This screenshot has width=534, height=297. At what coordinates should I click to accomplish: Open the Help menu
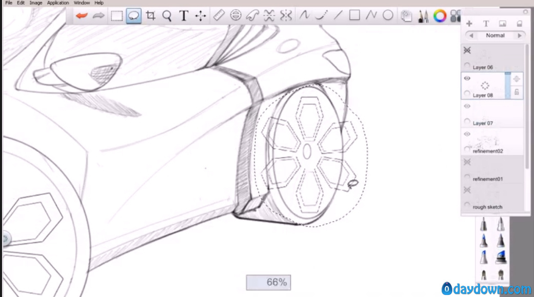point(99,3)
